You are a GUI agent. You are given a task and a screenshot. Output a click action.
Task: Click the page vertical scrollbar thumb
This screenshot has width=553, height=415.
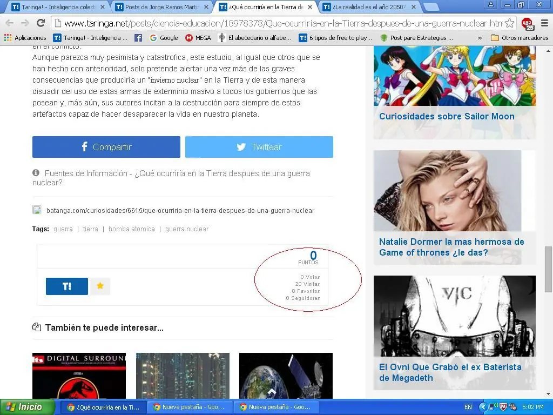pos(548,269)
